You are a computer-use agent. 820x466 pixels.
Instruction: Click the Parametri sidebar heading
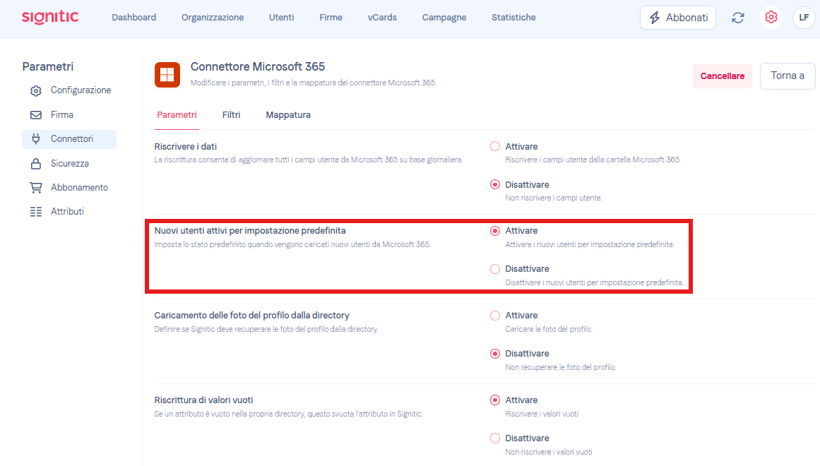(47, 67)
